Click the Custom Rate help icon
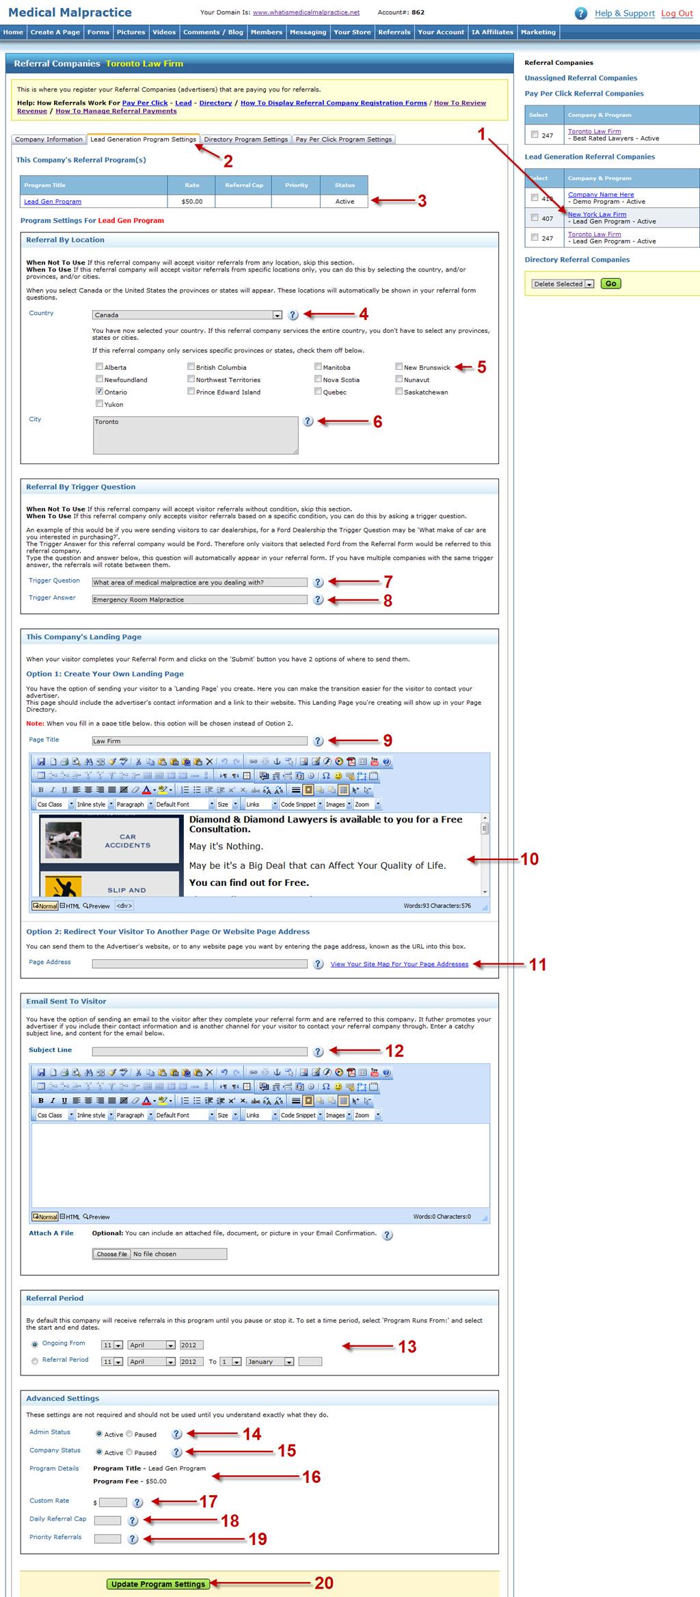This screenshot has width=700, height=1597. [137, 1502]
